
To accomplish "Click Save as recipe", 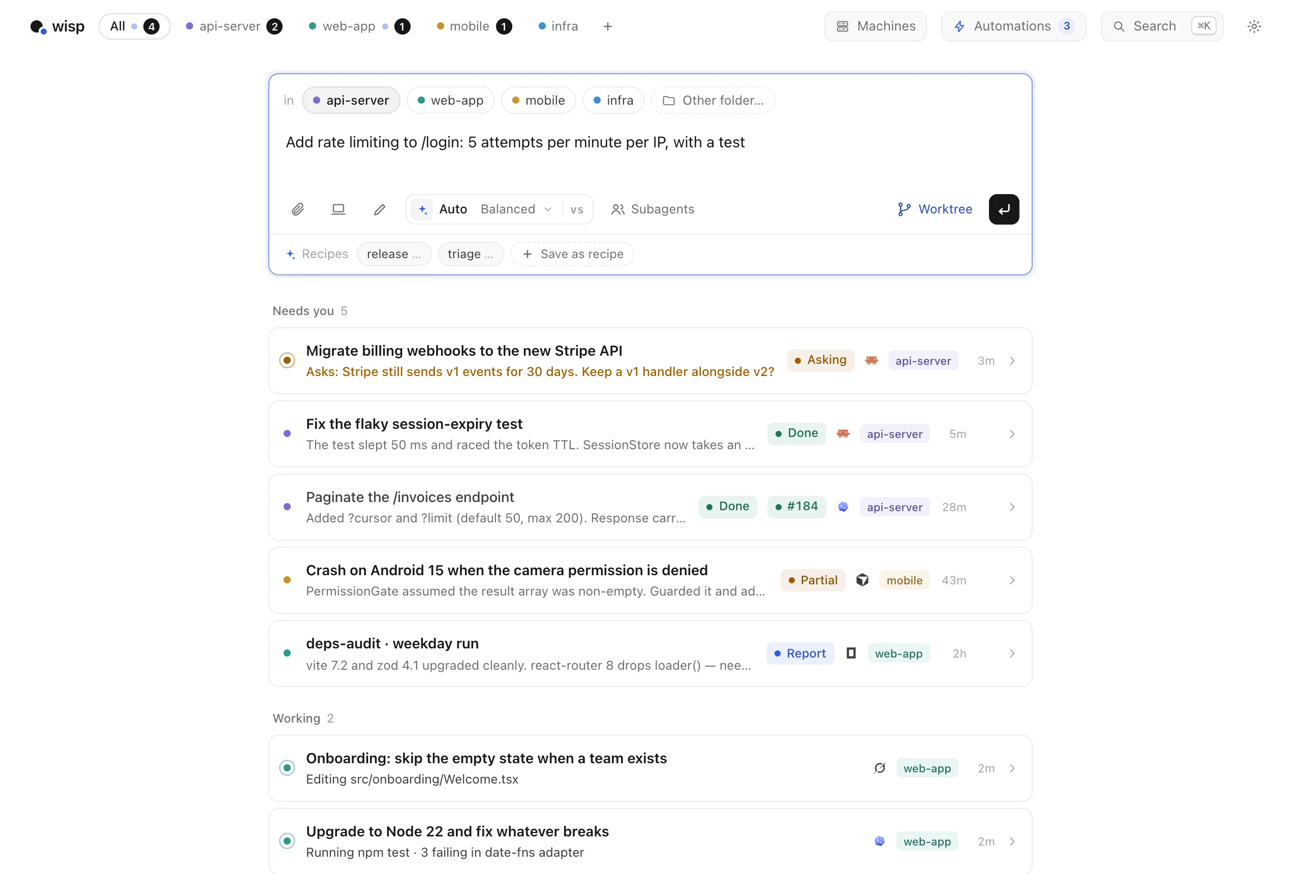I will pyautogui.click(x=572, y=254).
